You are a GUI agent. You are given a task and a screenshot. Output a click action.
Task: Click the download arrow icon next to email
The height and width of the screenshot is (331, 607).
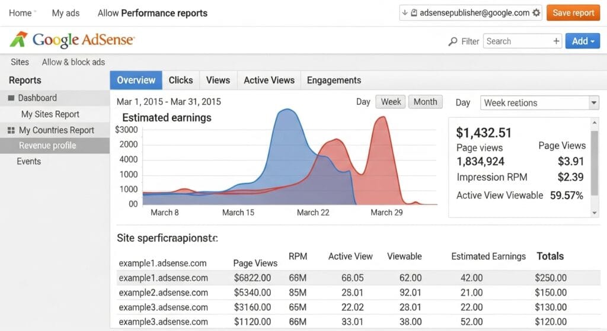(404, 13)
